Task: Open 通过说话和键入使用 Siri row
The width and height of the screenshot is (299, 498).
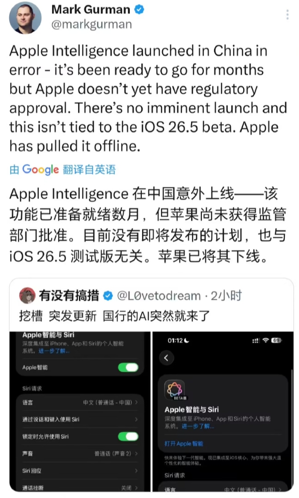Action: [80, 420]
